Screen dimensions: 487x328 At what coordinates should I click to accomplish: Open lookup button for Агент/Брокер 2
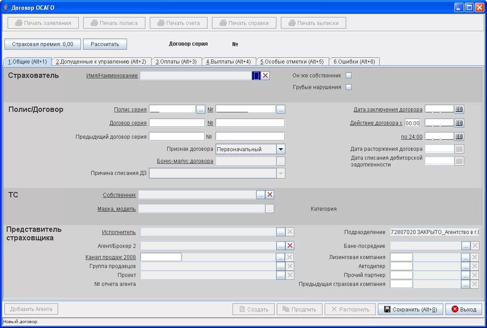[281, 246]
